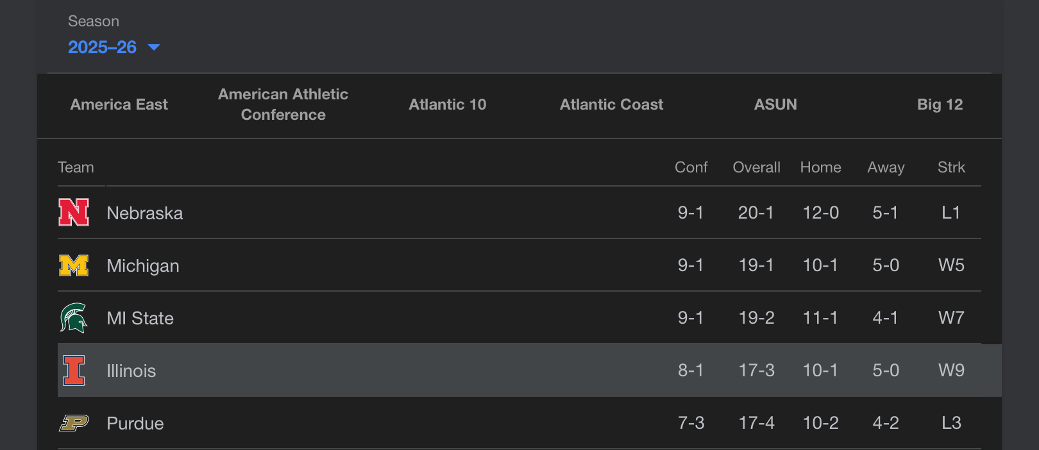Click the Nebraska team logo
The image size is (1039, 450).
(74, 212)
